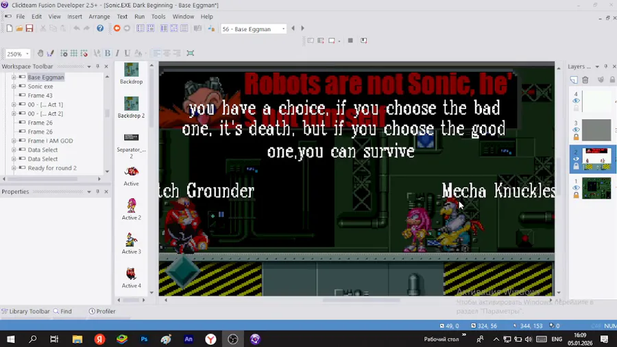Toggle lock on layer 2

pyautogui.click(x=576, y=166)
